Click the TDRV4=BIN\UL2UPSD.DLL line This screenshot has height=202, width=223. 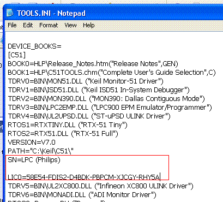(x=89, y=116)
